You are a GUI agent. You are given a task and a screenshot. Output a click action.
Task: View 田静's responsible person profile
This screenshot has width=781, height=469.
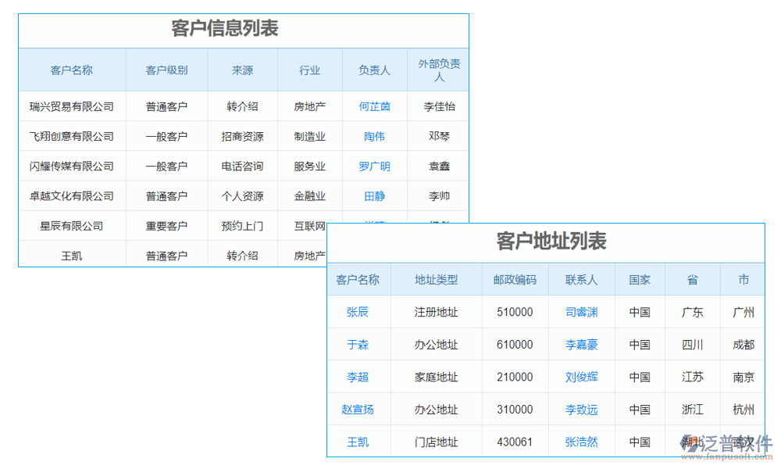pos(373,195)
